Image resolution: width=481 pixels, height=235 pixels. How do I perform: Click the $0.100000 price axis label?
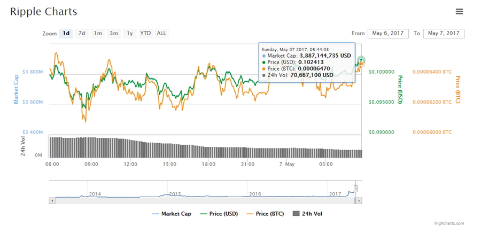pos(381,72)
